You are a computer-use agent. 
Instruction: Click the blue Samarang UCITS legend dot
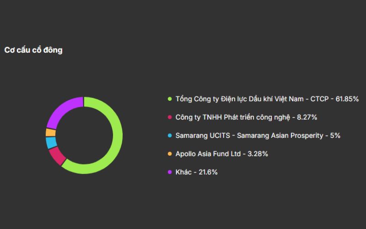170,136
